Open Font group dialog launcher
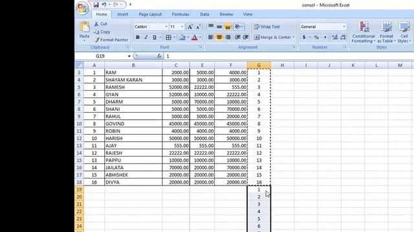The height and width of the screenshot is (232, 414). click(201, 47)
